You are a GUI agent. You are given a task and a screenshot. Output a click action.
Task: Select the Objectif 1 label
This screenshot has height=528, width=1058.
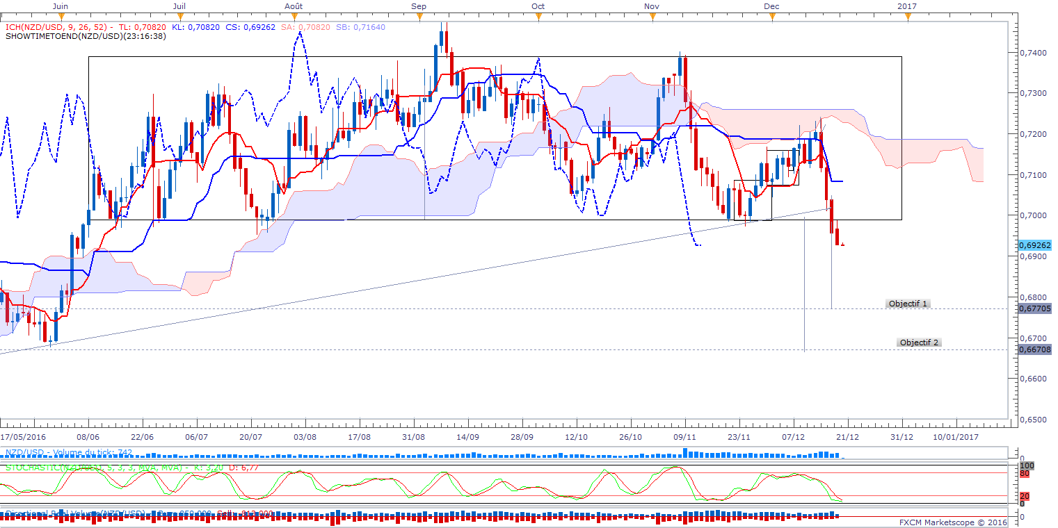(x=908, y=304)
